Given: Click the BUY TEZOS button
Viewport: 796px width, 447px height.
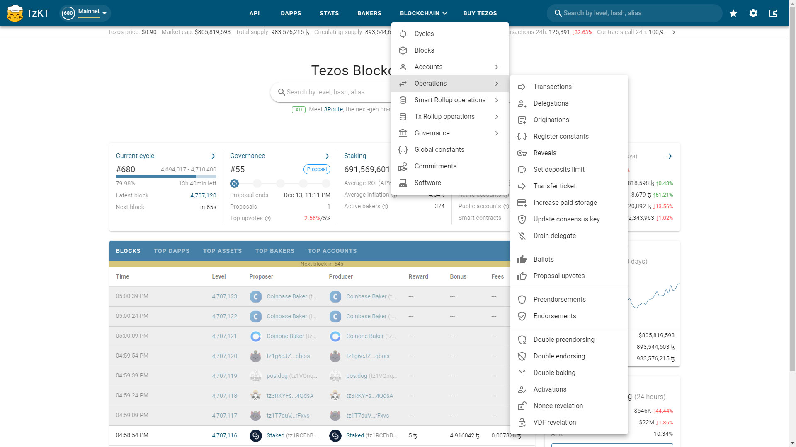Looking at the screenshot, I should [x=480, y=13].
